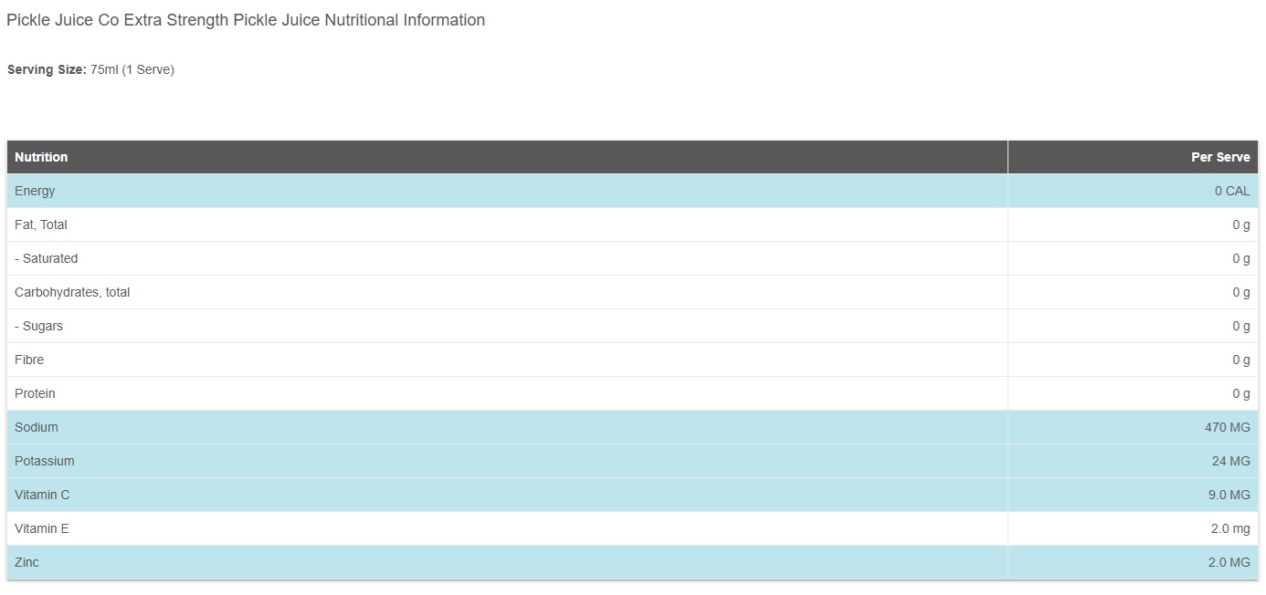This screenshot has width=1266, height=595.
Task: Click the 0 CAL energy value
Action: coord(1231,191)
